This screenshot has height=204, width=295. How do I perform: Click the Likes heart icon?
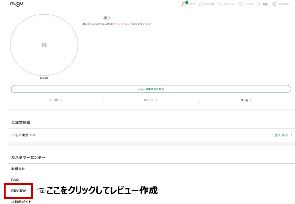click(x=240, y=4)
